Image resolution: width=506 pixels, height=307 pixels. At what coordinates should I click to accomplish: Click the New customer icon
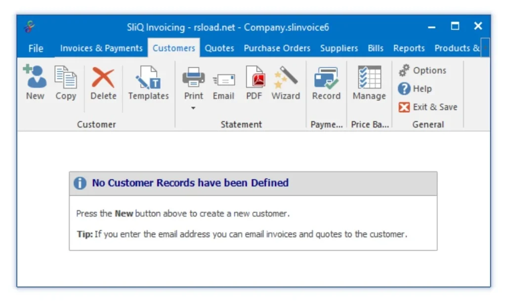(35, 78)
